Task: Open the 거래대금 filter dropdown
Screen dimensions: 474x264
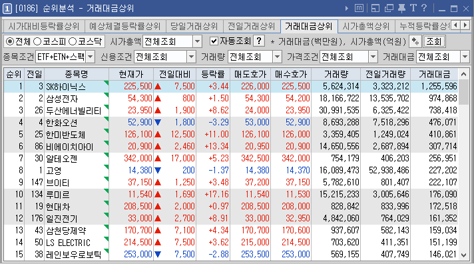Action: coord(465,57)
